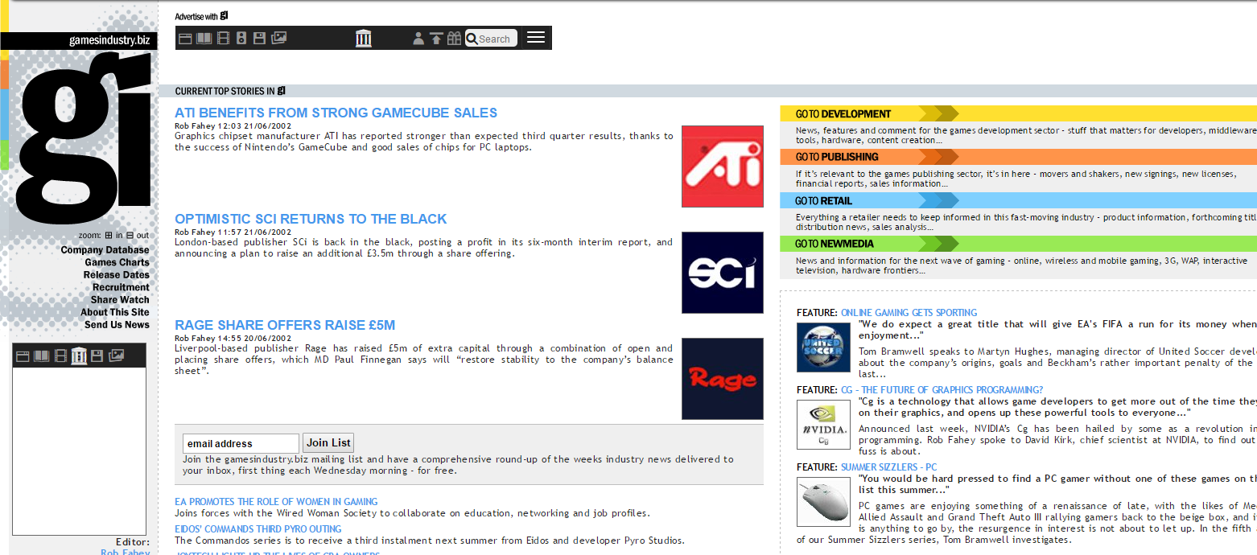Click the large gi site logo
The width and height of the screenshot is (1257, 555).
(x=84, y=137)
